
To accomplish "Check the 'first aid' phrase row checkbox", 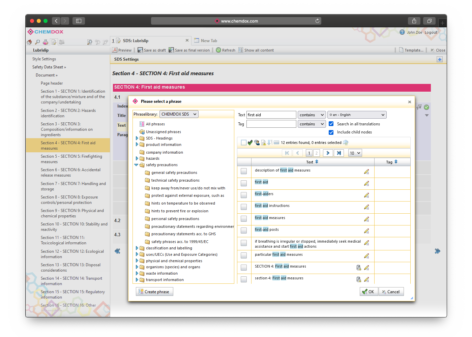I will point(244,183).
